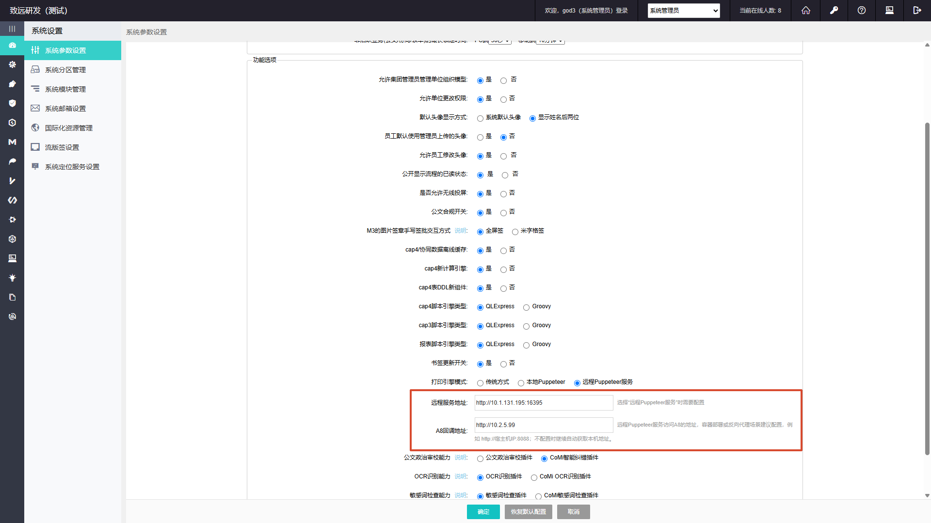Select 本地Puppeteer print engine mode
The height and width of the screenshot is (523, 931).
[x=521, y=383]
